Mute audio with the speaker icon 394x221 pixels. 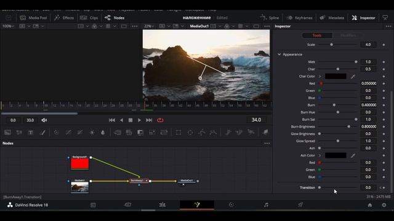(44, 120)
